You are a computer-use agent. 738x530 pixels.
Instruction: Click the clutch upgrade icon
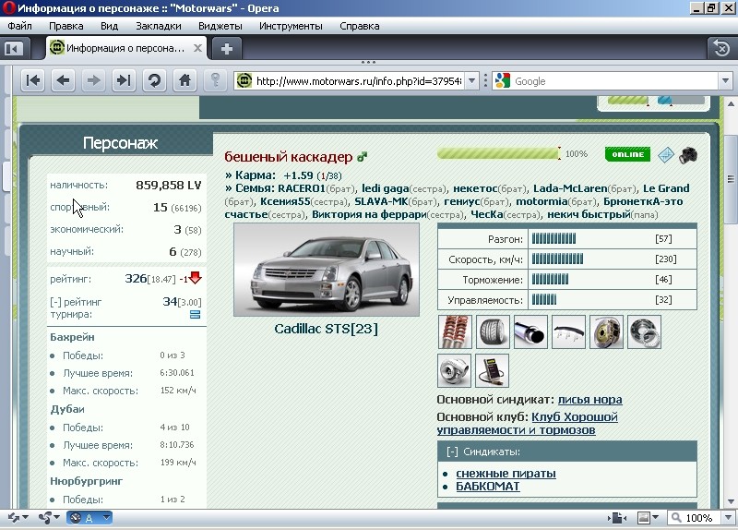(x=644, y=332)
